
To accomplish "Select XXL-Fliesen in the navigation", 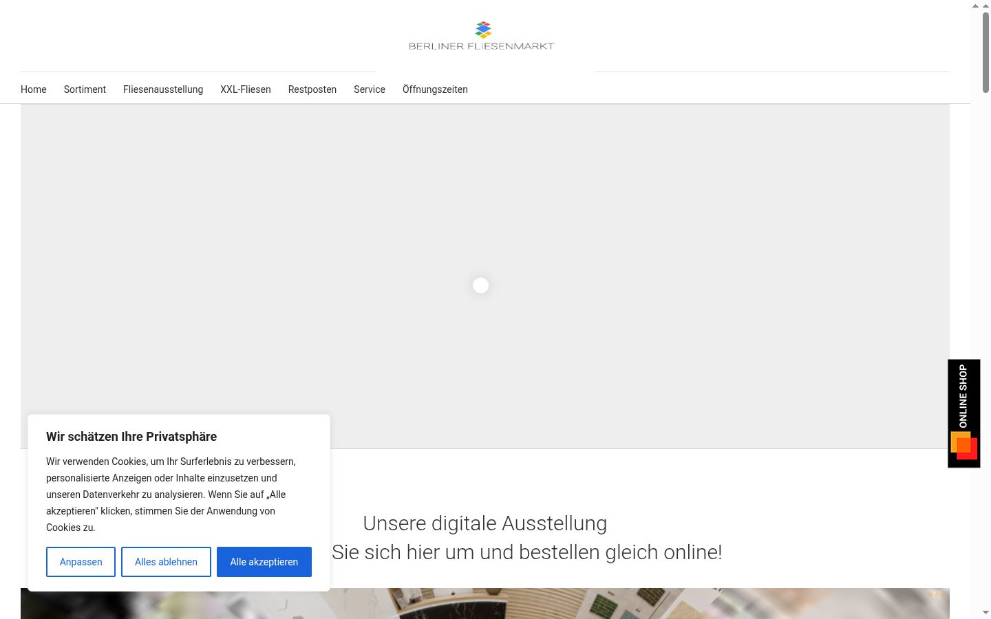I will pyautogui.click(x=246, y=89).
